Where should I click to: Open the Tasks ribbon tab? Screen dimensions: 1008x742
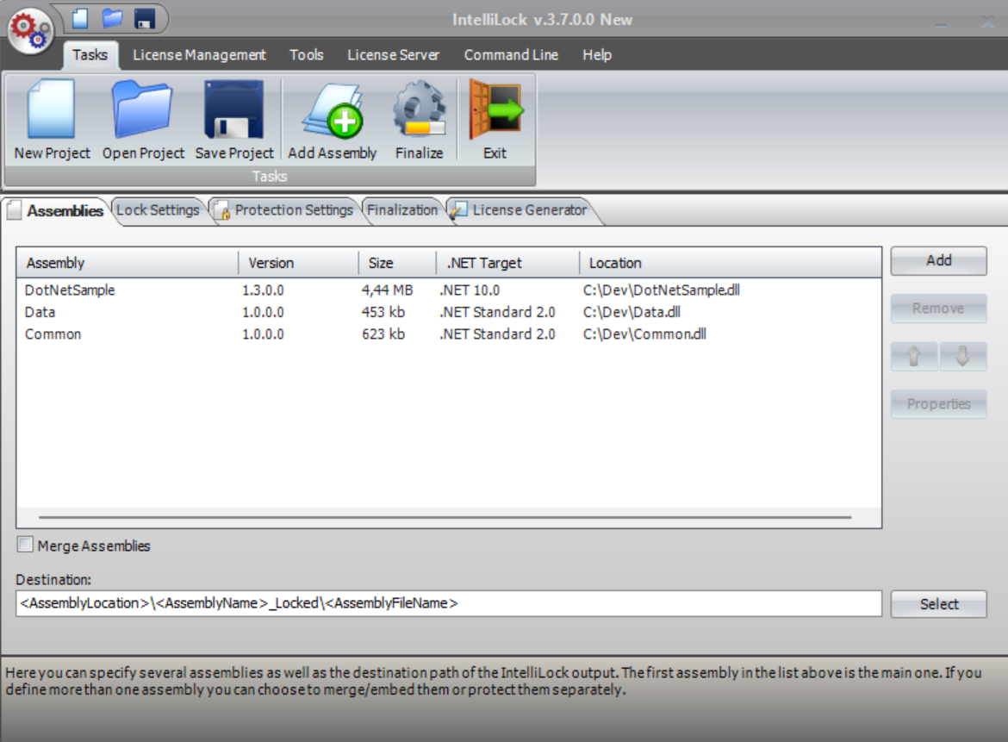tap(90, 55)
